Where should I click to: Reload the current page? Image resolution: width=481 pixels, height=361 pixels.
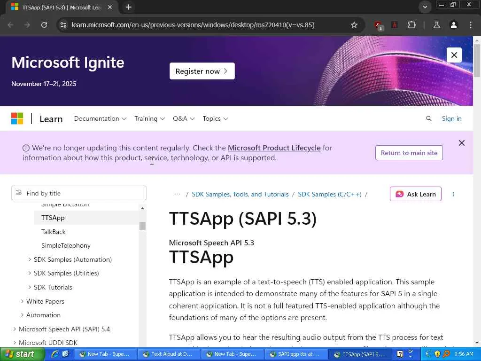tap(44, 25)
